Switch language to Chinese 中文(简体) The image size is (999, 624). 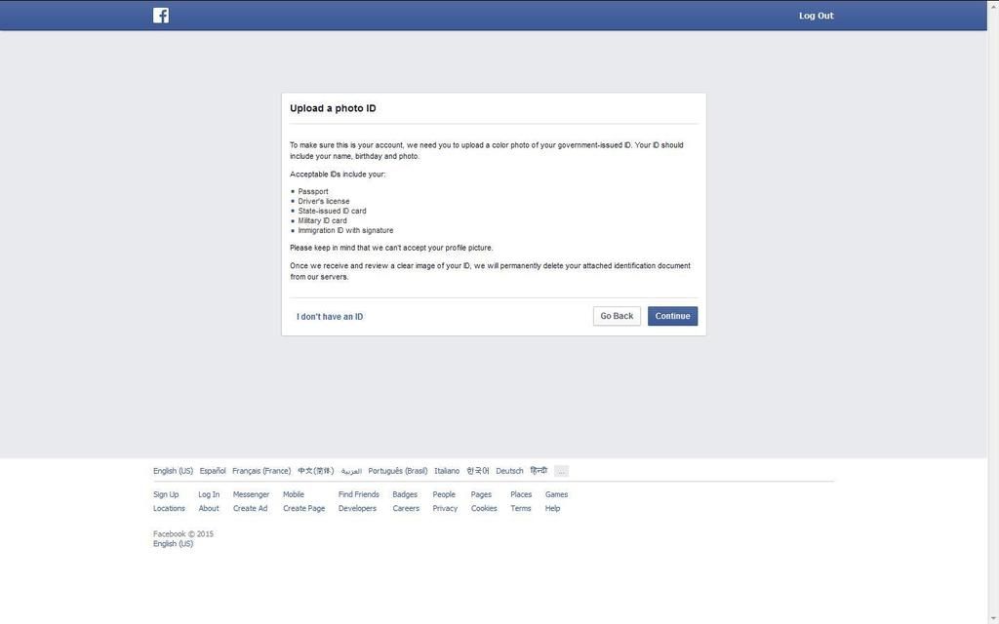tap(316, 471)
